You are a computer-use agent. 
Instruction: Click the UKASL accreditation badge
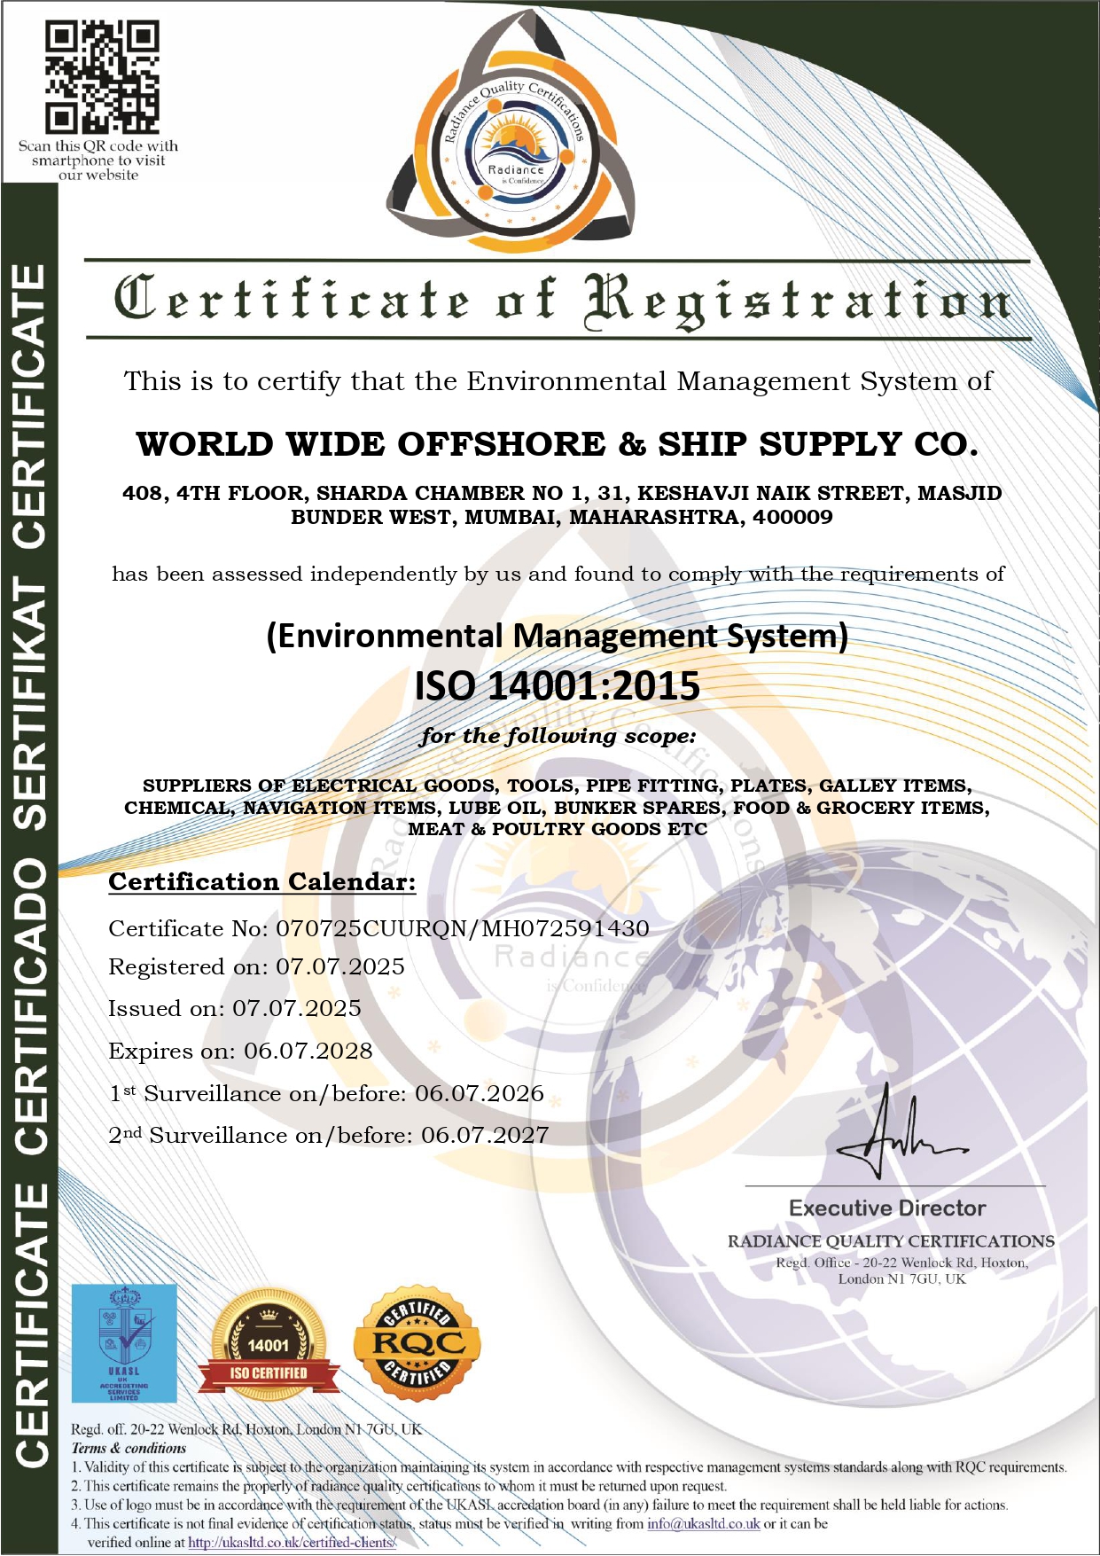point(124,1344)
